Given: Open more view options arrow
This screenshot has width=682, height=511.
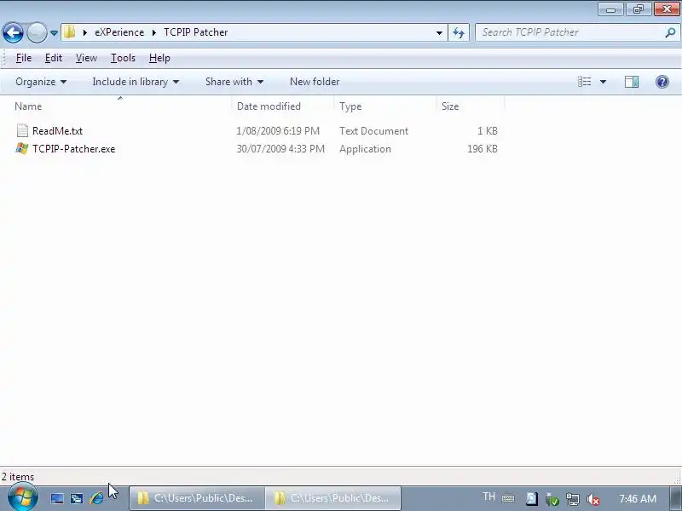Looking at the screenshot, I should point(603,82).
